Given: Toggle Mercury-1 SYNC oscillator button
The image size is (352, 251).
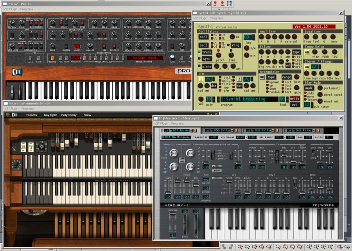Looking at the screenshot, I should tap(182, 159).
